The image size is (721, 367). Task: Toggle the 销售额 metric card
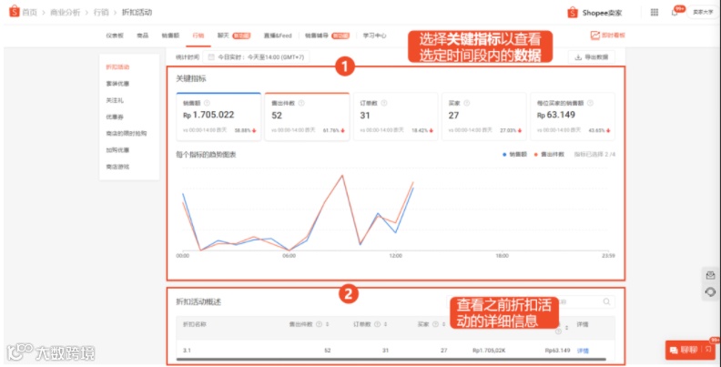point(218,117)
